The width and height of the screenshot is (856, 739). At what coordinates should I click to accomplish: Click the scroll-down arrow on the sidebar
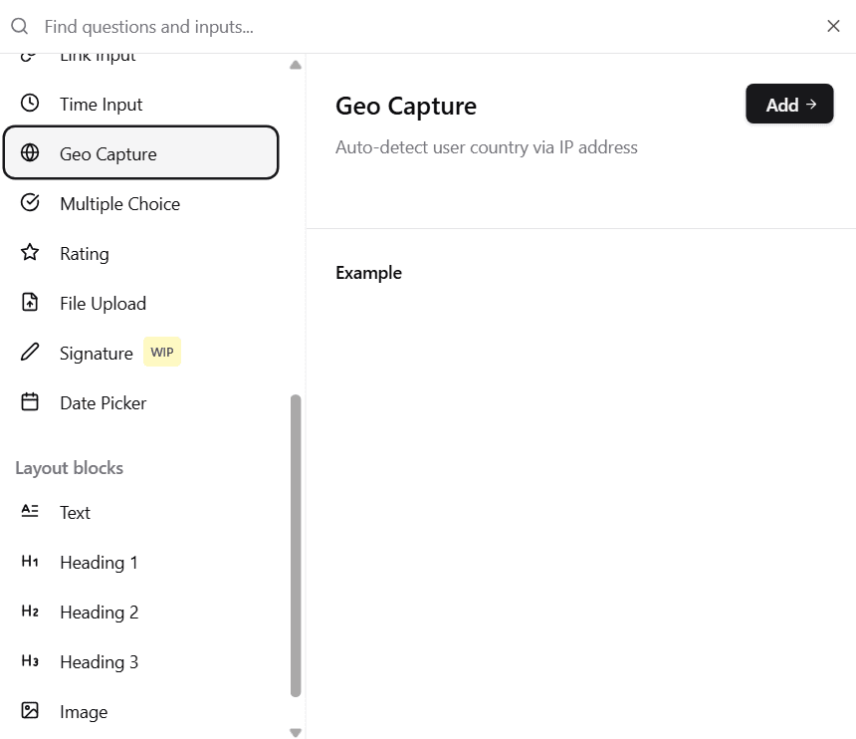click(296, 731)
